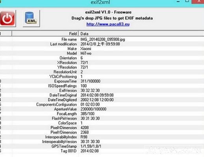This screenshot has height=157, width=204.
Task: Select the Model field label
Action: (72, 53)
